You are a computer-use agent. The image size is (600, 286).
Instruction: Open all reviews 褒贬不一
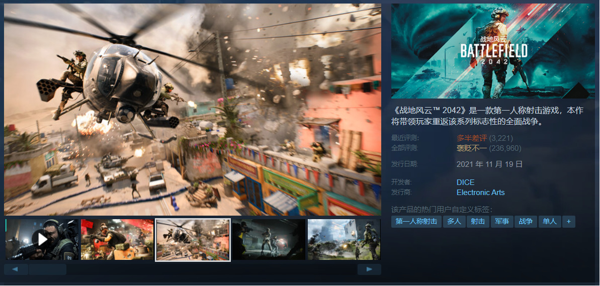[x=471, y=148]
